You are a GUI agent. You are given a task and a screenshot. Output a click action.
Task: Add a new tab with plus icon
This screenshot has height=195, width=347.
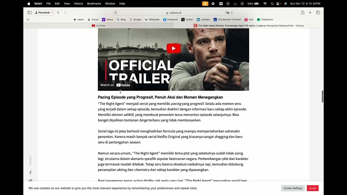tap(310, 12)
